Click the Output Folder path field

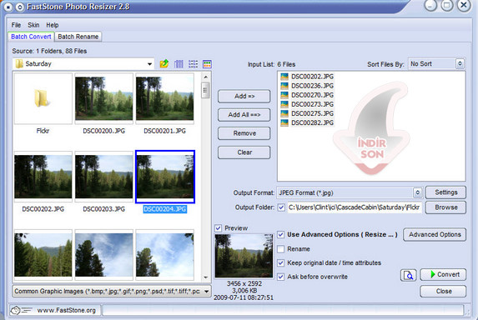coord(355,207)
